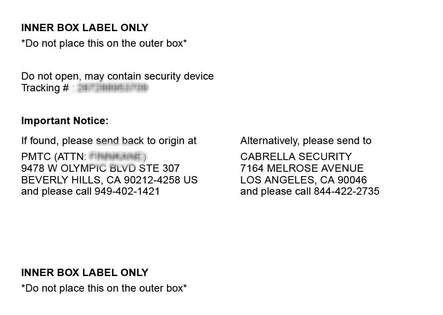Select the 9478 W Olympic Blvd address line

point(100,168)
